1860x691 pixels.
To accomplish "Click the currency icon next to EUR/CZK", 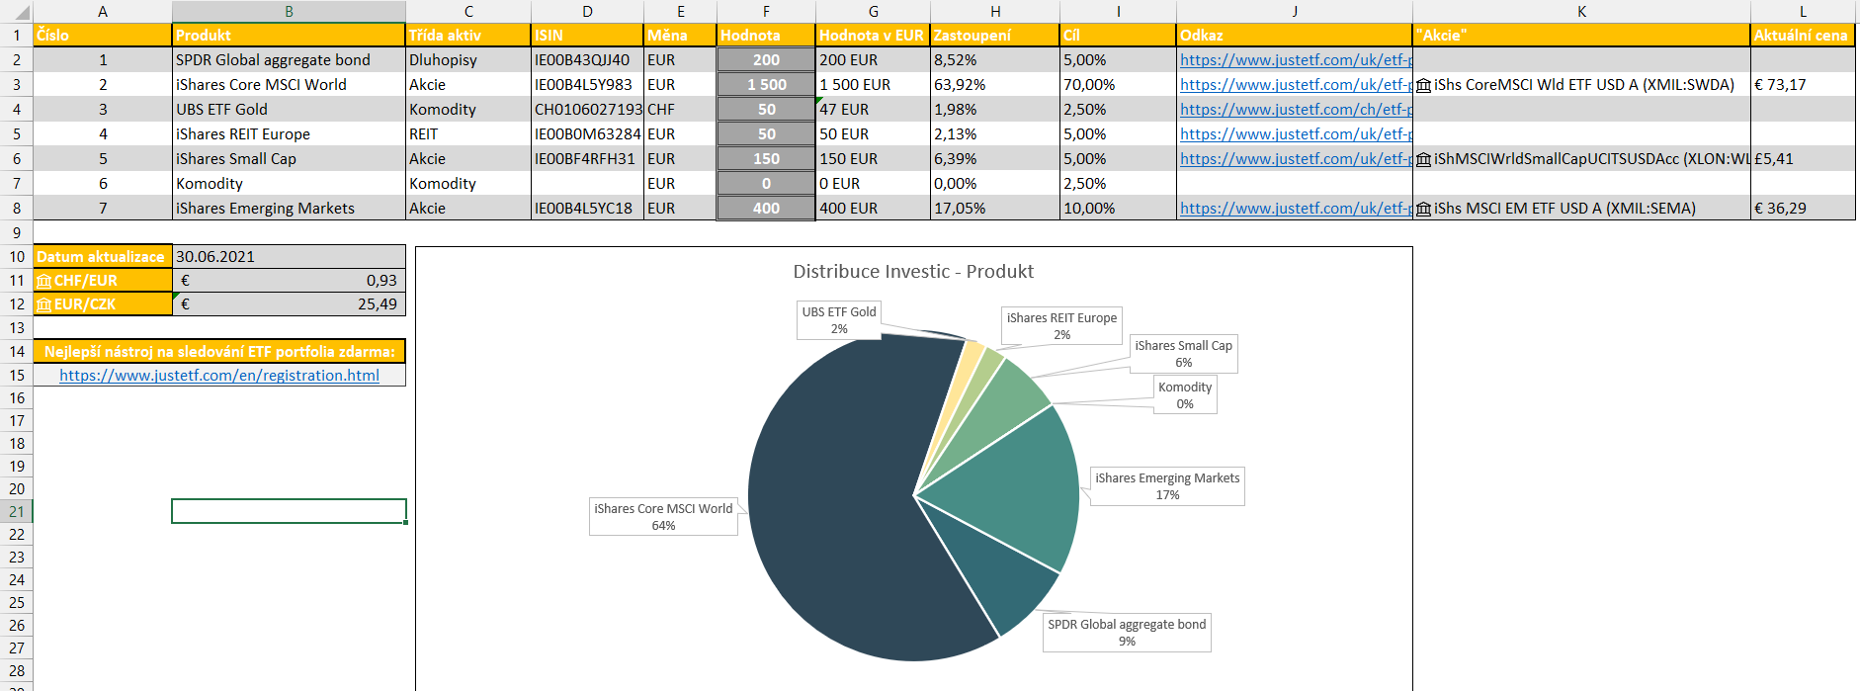I will pos(43,304).
